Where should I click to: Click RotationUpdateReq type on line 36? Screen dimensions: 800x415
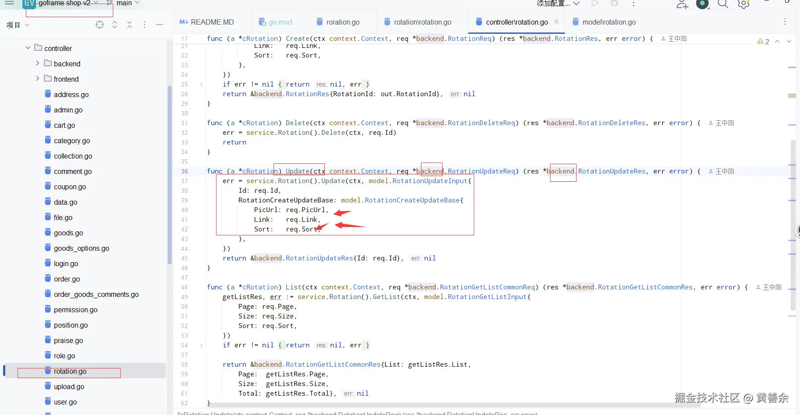(x=481, y=171)
